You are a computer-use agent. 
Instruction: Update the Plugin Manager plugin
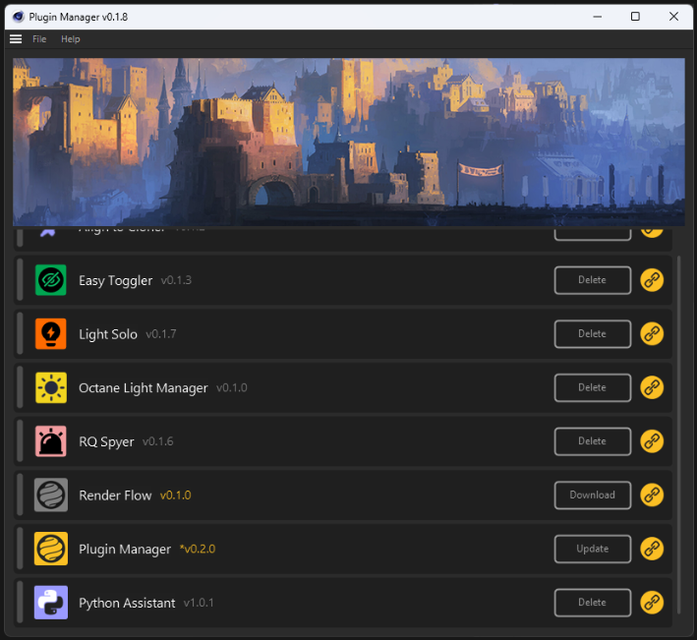[593, 549]
